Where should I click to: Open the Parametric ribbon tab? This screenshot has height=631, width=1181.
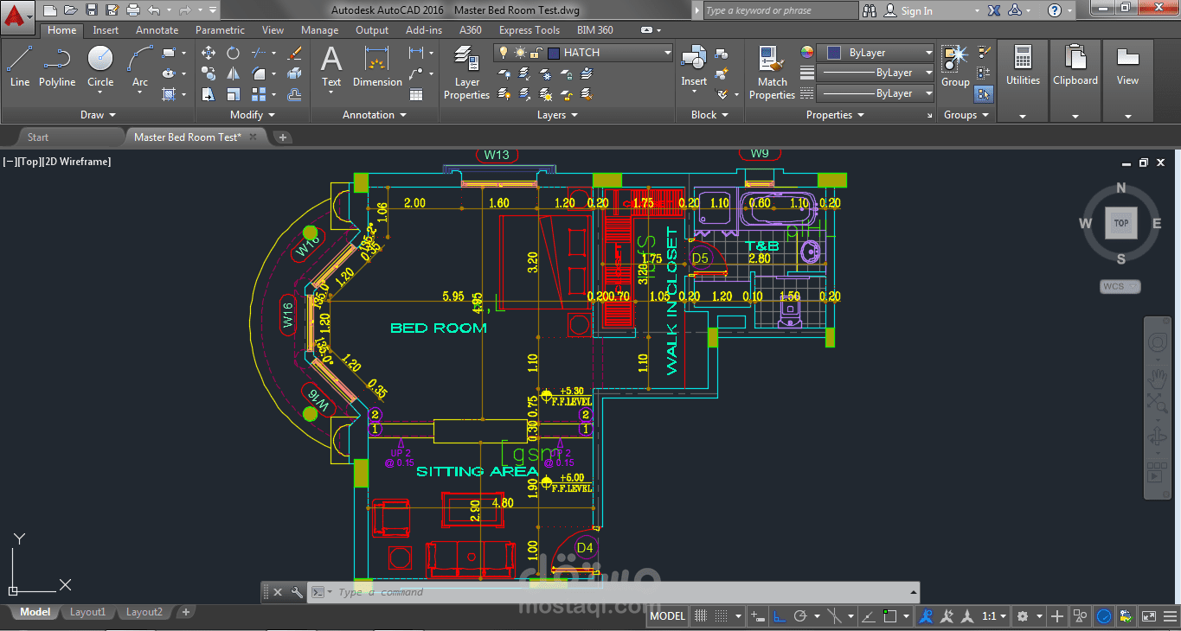point(220,30)
